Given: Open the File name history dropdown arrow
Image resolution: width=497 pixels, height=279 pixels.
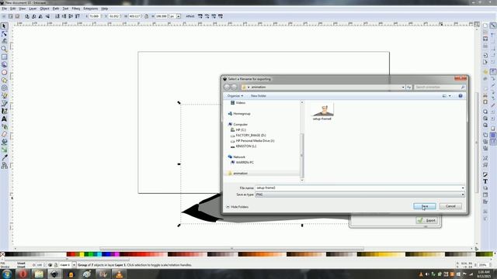Looking at the screenshot, I should pyautogui.click(x=463, y=188).
